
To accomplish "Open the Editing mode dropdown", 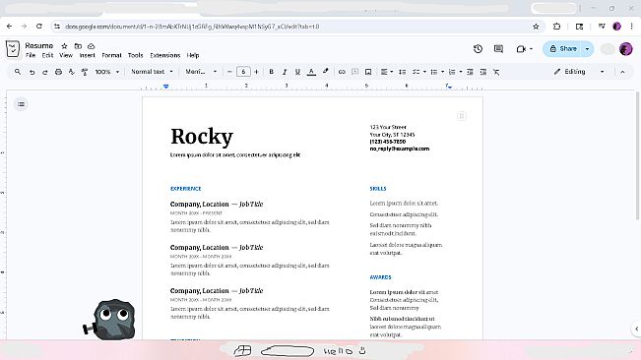I will coord(579,72).
